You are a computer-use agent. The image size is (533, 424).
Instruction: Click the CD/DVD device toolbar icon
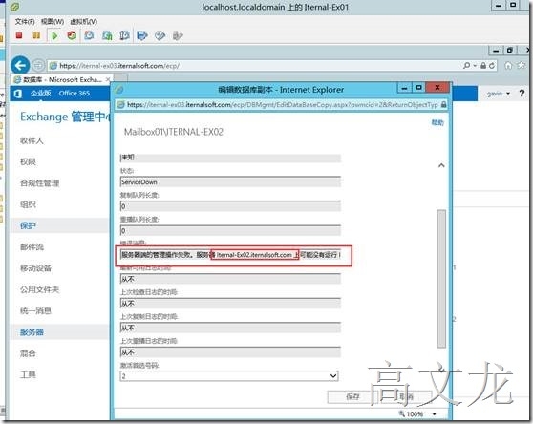[160, 35]
